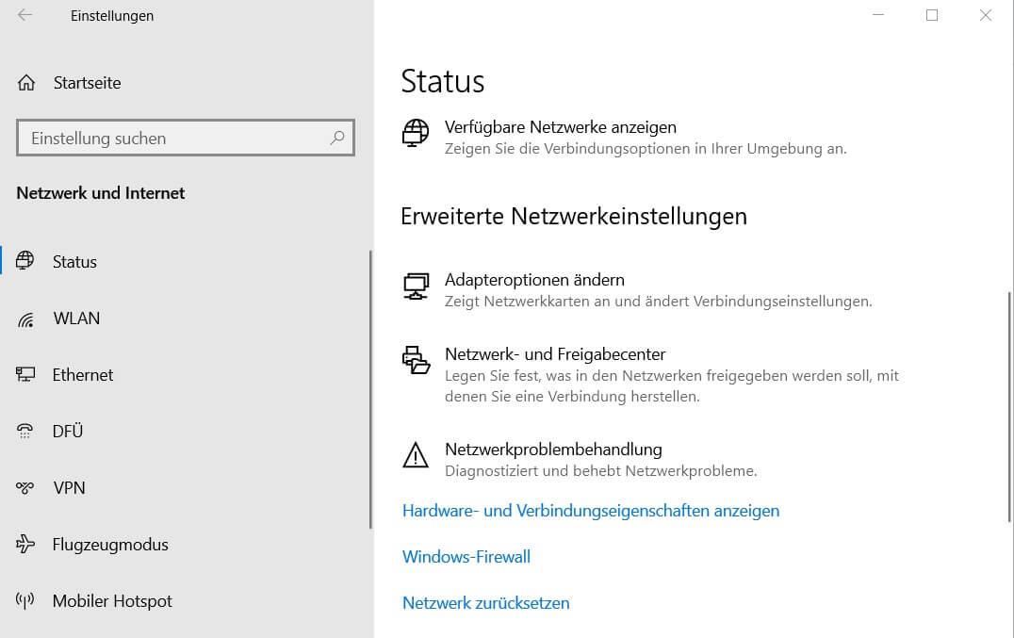Click the monitor icon beside Adapteroptionen ändern

click(415, 286)
